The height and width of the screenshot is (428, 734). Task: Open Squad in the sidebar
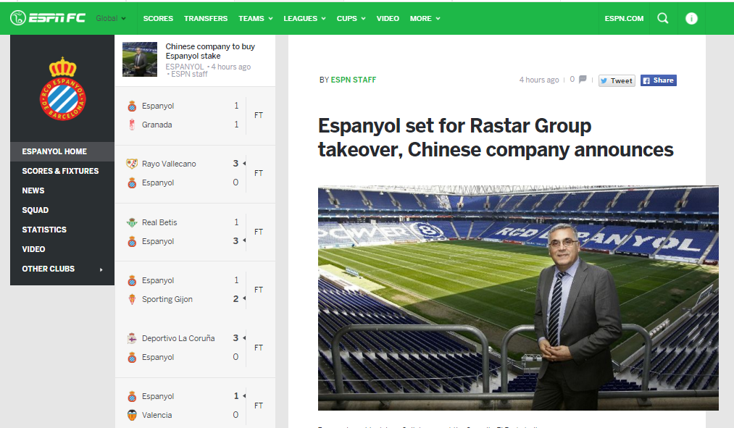(62, 211)
